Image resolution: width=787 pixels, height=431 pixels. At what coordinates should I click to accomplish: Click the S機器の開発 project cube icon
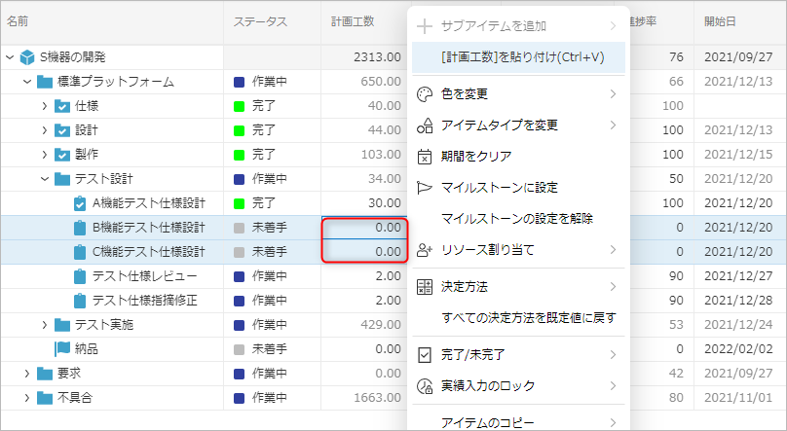(27, 57)
